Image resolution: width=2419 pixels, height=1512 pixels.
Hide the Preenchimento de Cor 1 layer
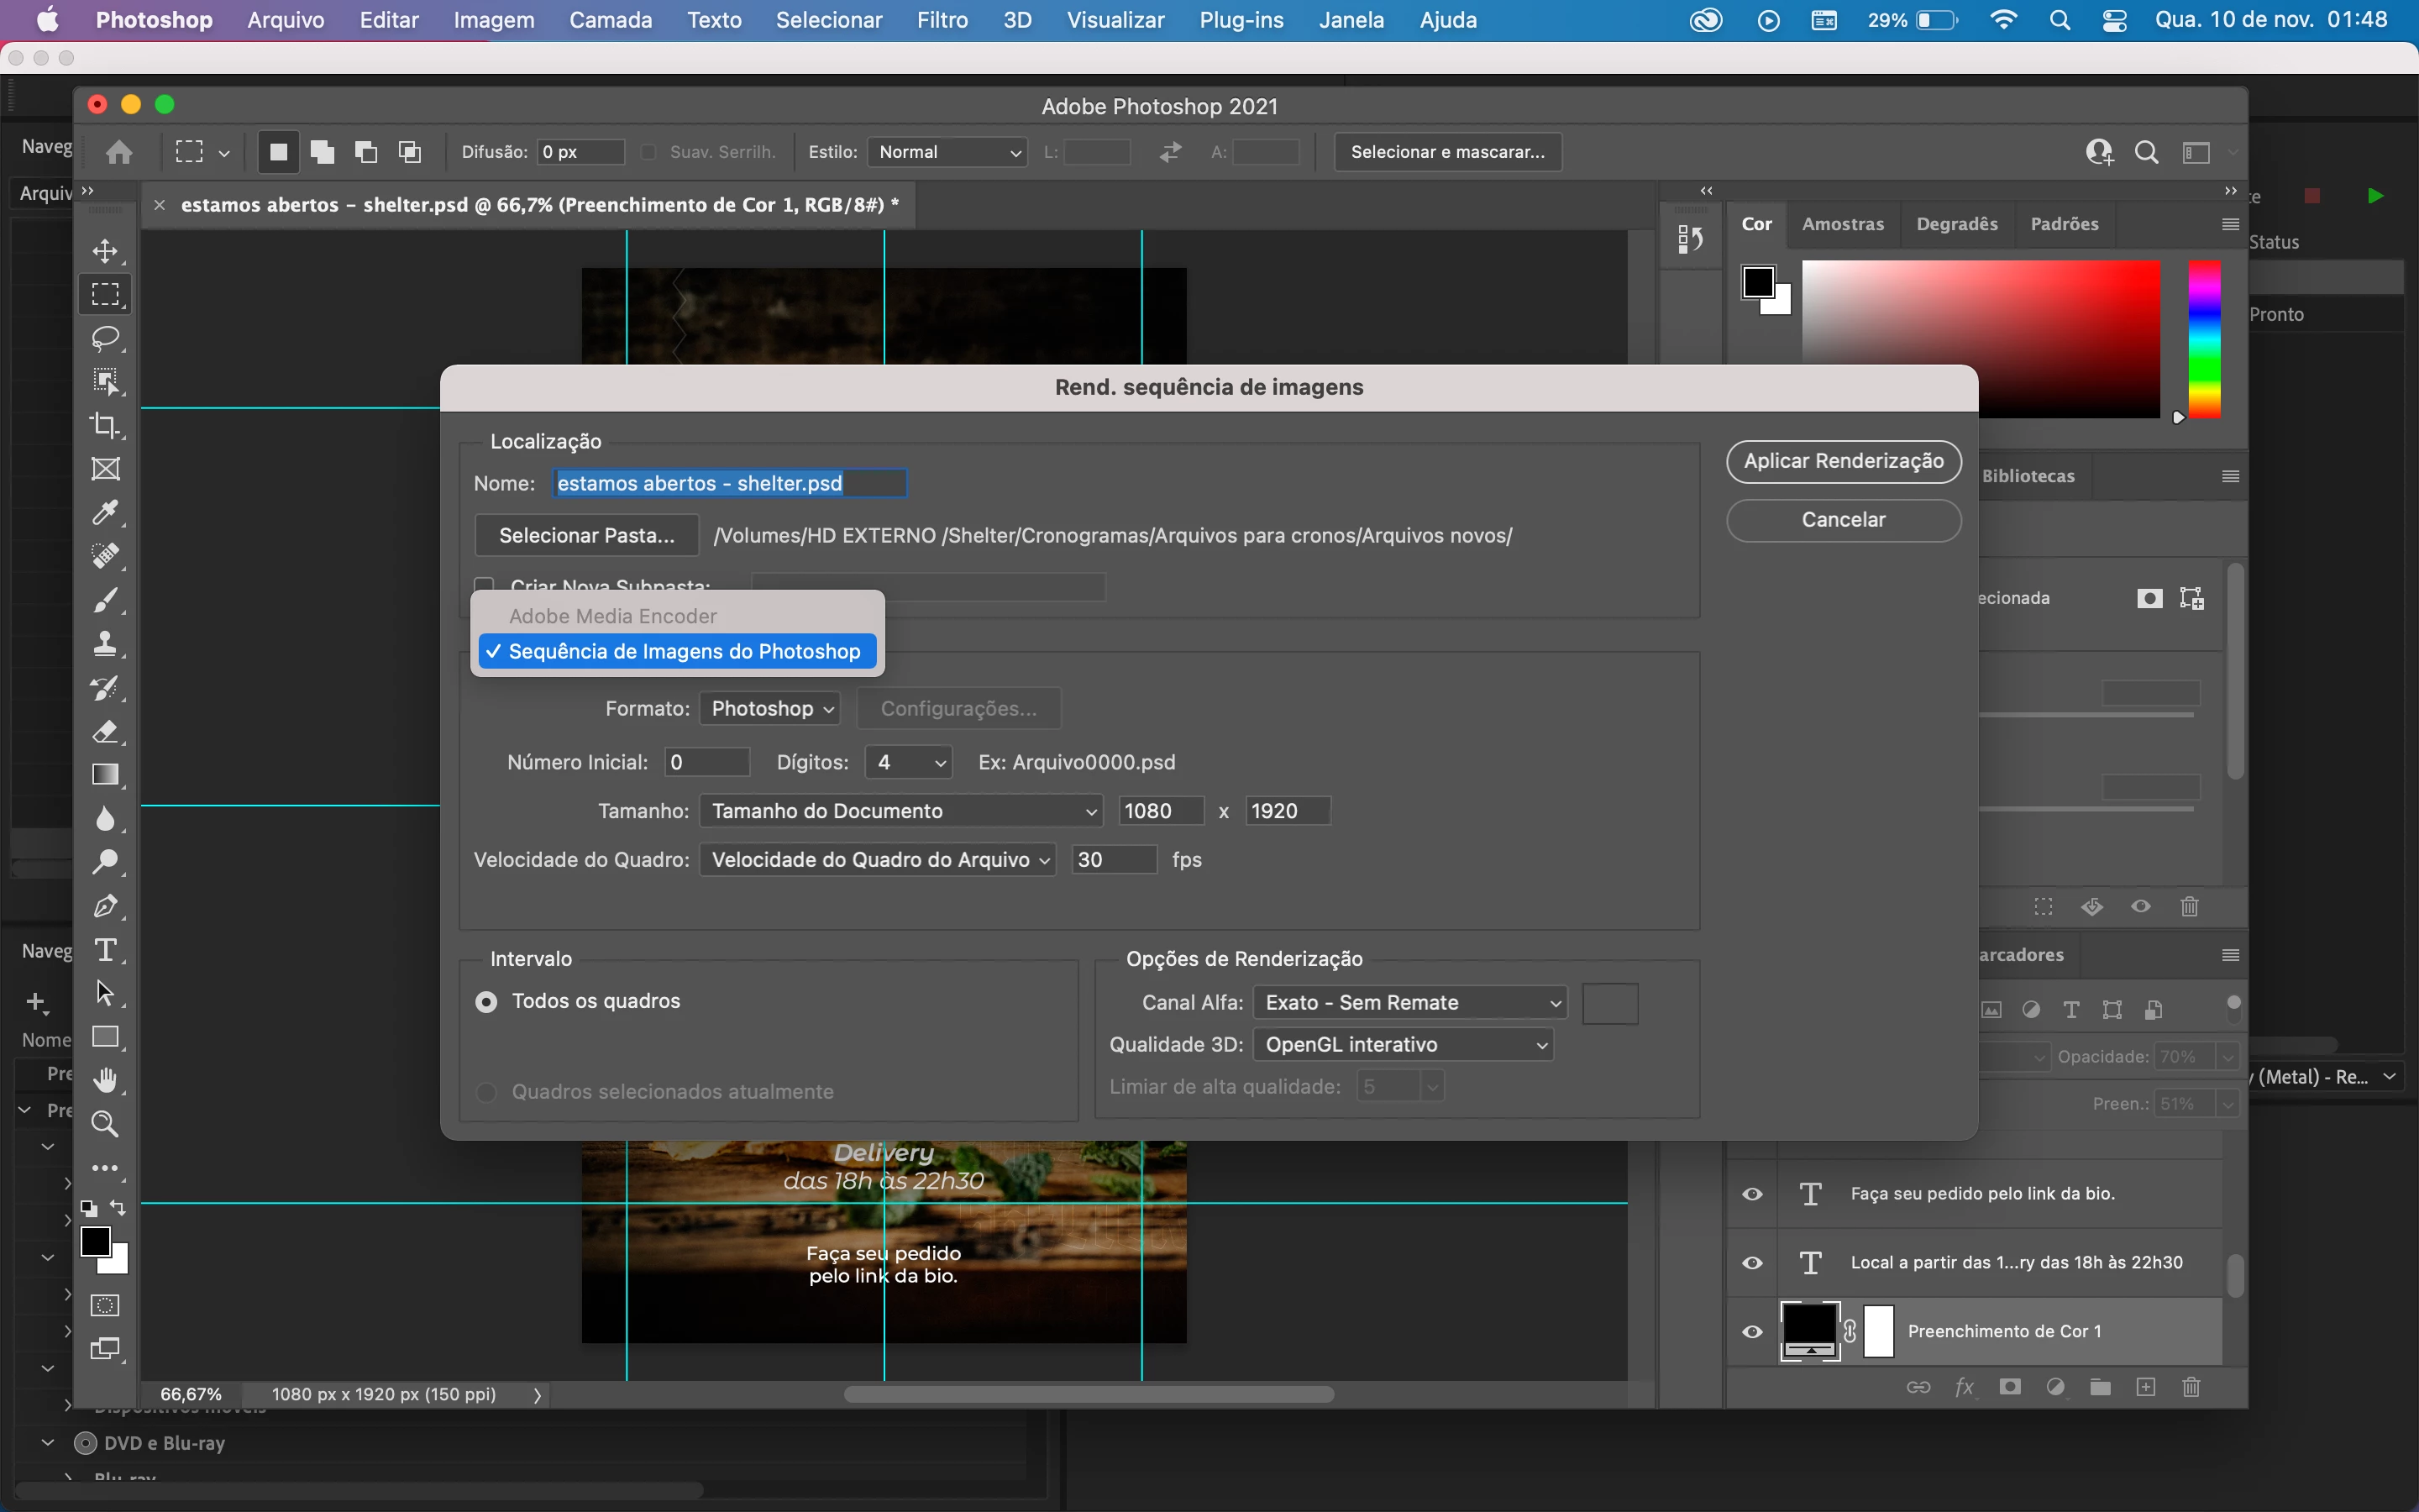click(1752, 1331)
